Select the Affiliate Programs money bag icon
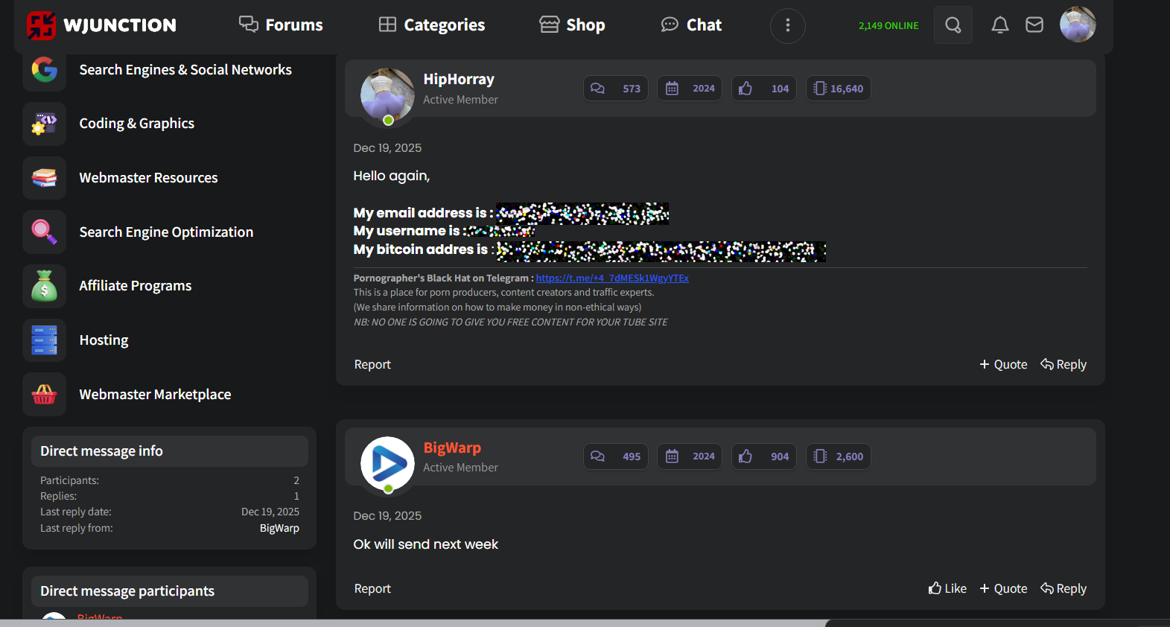Image resolution: width=1170 pixels, height=627 pixels. [x=45, y=286]
